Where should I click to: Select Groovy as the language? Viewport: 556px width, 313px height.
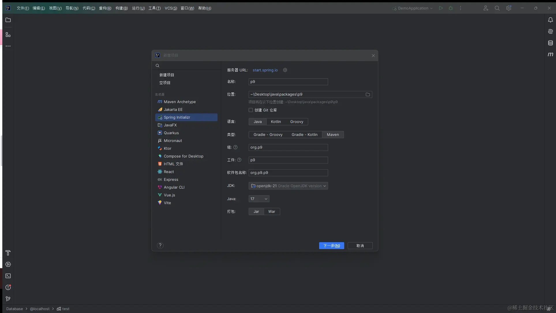297,122
